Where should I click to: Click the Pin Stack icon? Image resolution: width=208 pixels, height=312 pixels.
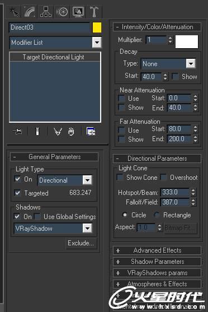click(17, 131)
